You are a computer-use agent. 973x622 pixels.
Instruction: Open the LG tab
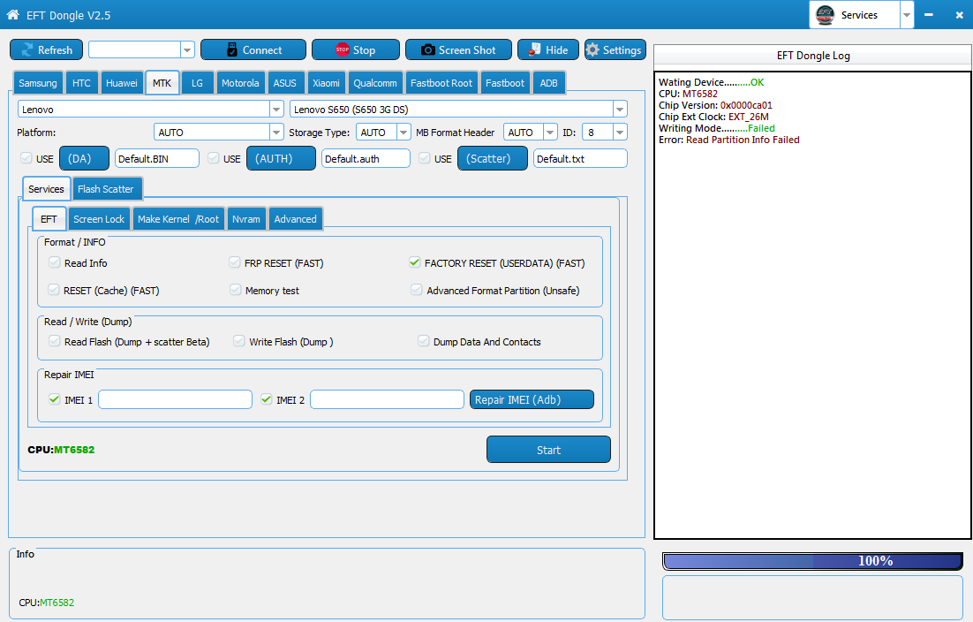click(197, 82)
